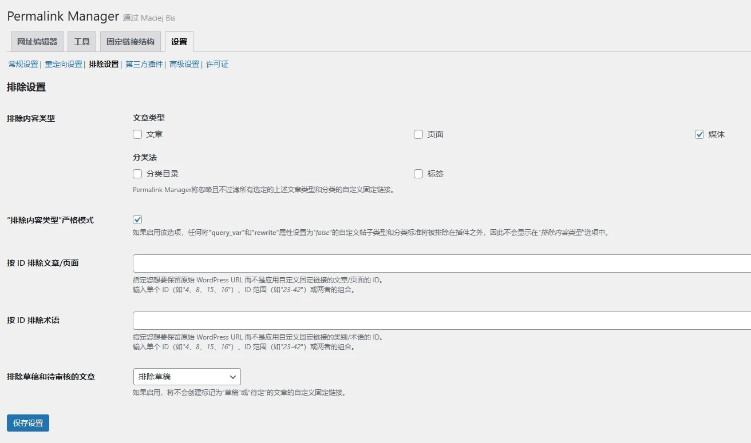
Task: 勾选"标签"复选框
Action: point(418,173)
